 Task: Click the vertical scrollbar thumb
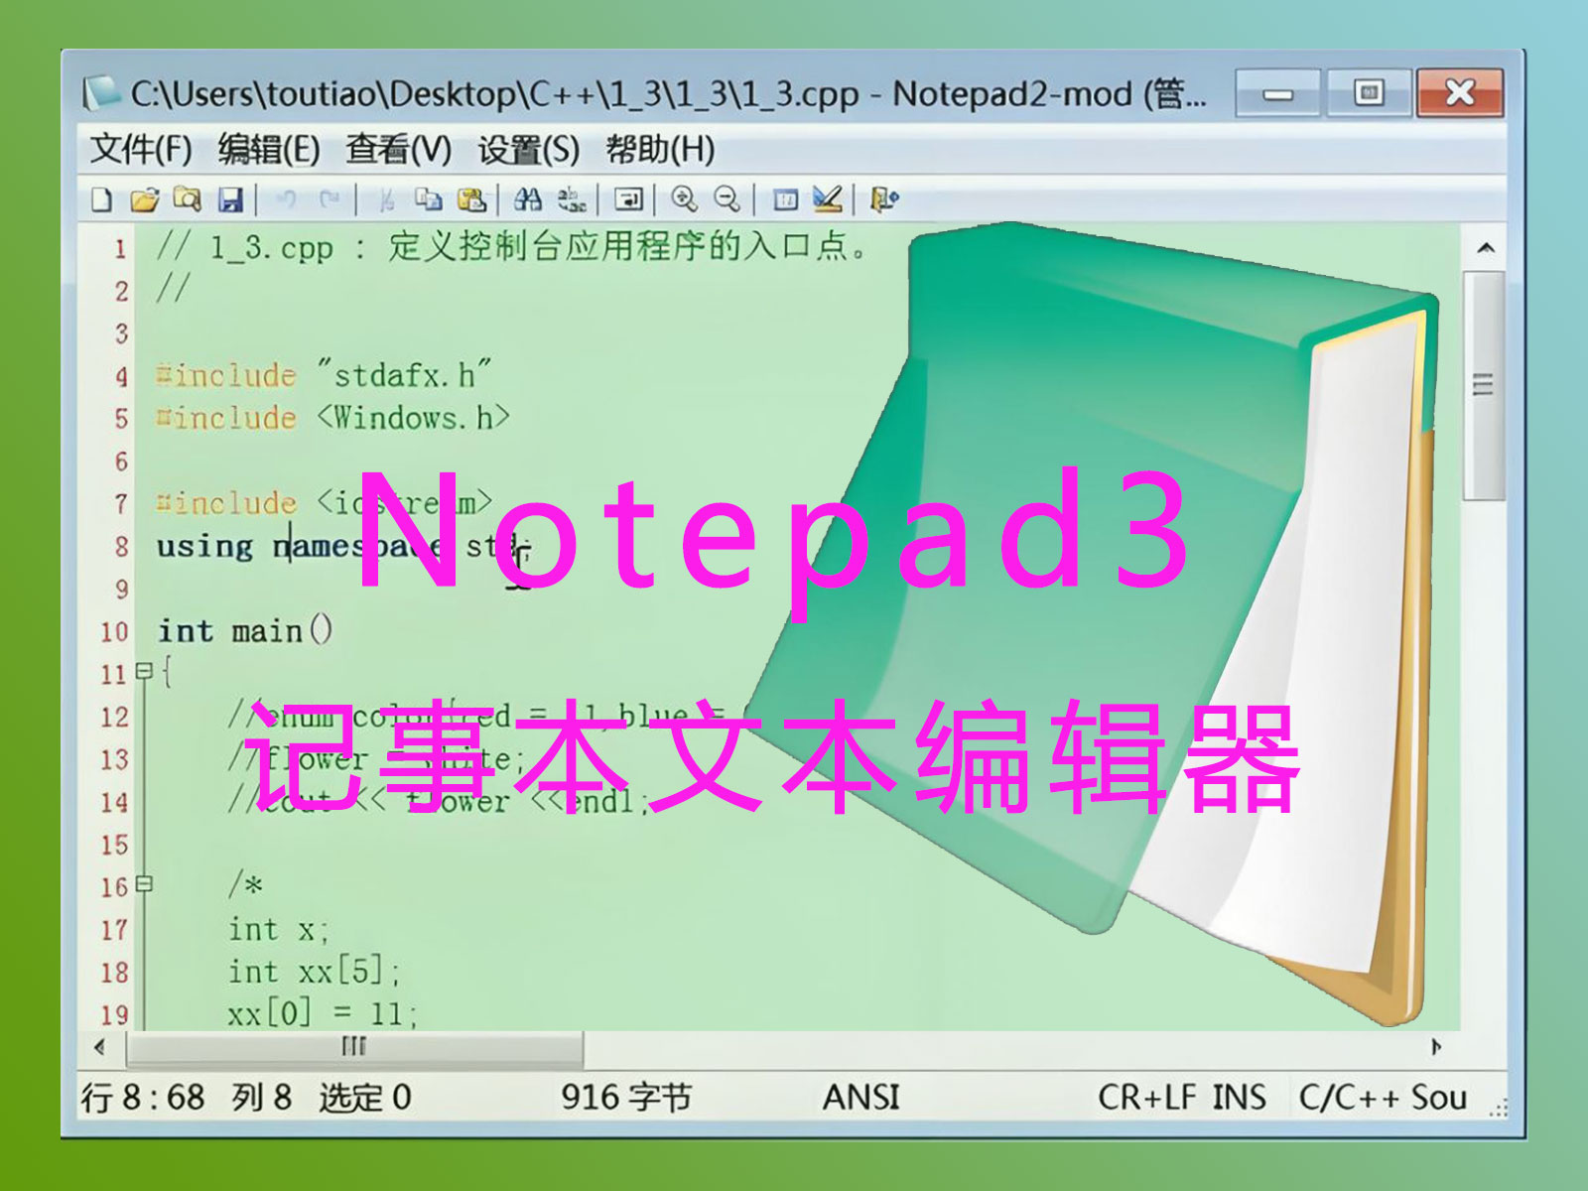(1484, 385)
